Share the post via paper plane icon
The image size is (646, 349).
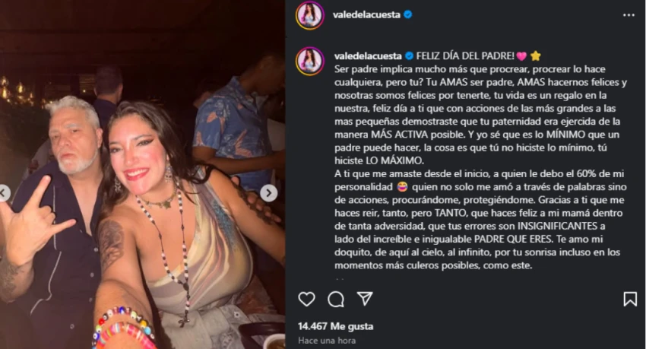(365, 298)
